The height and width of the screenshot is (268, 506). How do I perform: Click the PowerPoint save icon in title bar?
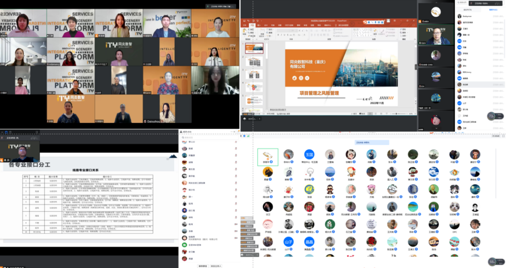point(244,21)
